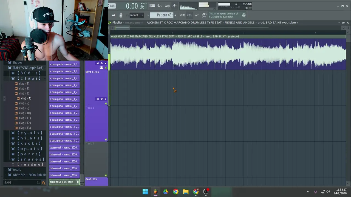Select the ALCHEMIST audio clip title bar in playlist
Image resolution: width=351 pixels, height=197 pixels.
point(228,36)
